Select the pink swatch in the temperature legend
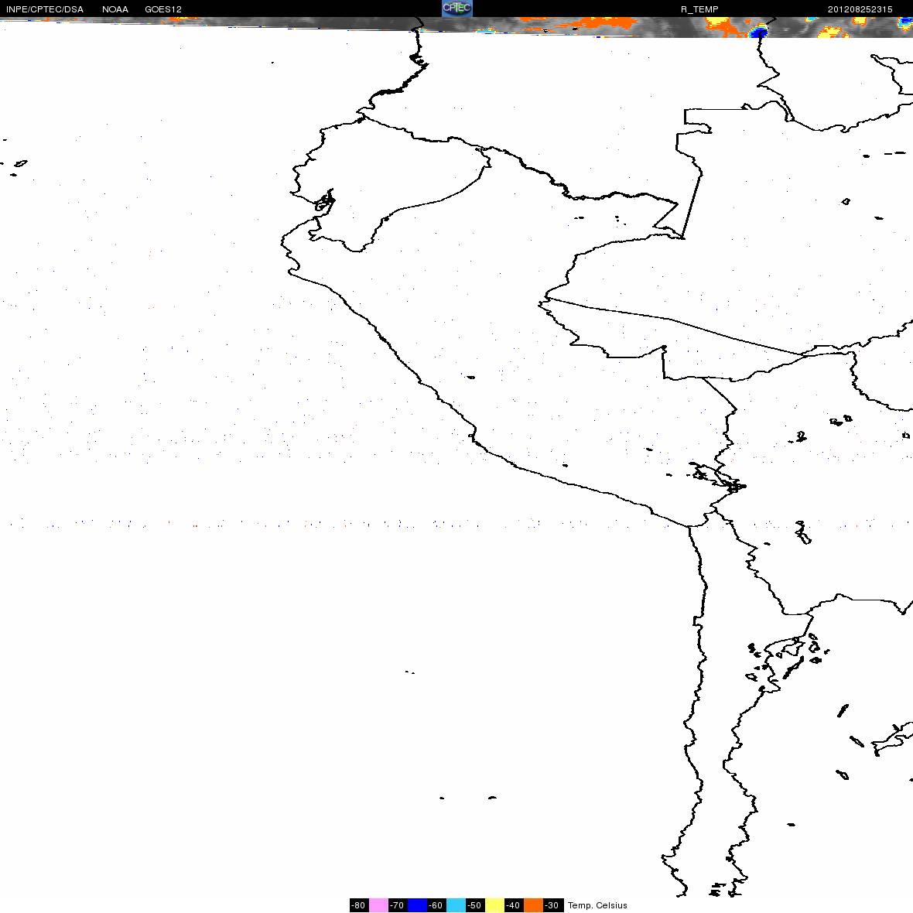 coord(378,904)
